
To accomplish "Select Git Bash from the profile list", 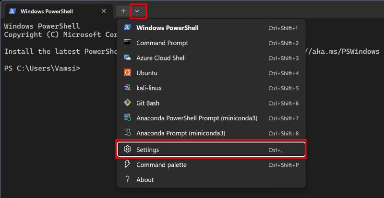I will pyautogui.click(x=148, y=103).
